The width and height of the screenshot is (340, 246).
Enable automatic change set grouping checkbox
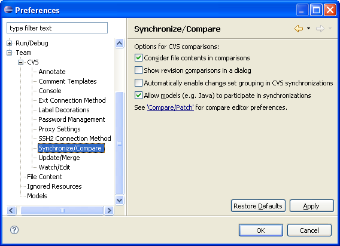[138, 83]
